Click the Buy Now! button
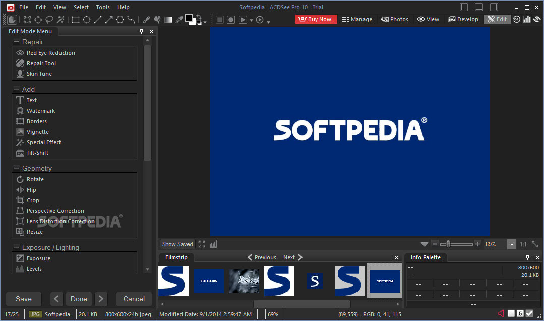 click(x=316, y=19)
